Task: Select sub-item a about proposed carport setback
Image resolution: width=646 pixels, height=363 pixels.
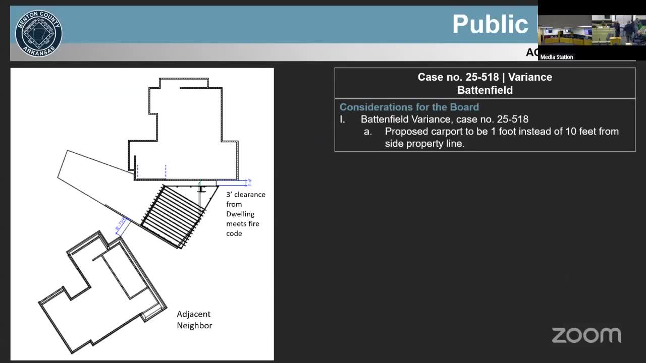Action: point(492,137)
